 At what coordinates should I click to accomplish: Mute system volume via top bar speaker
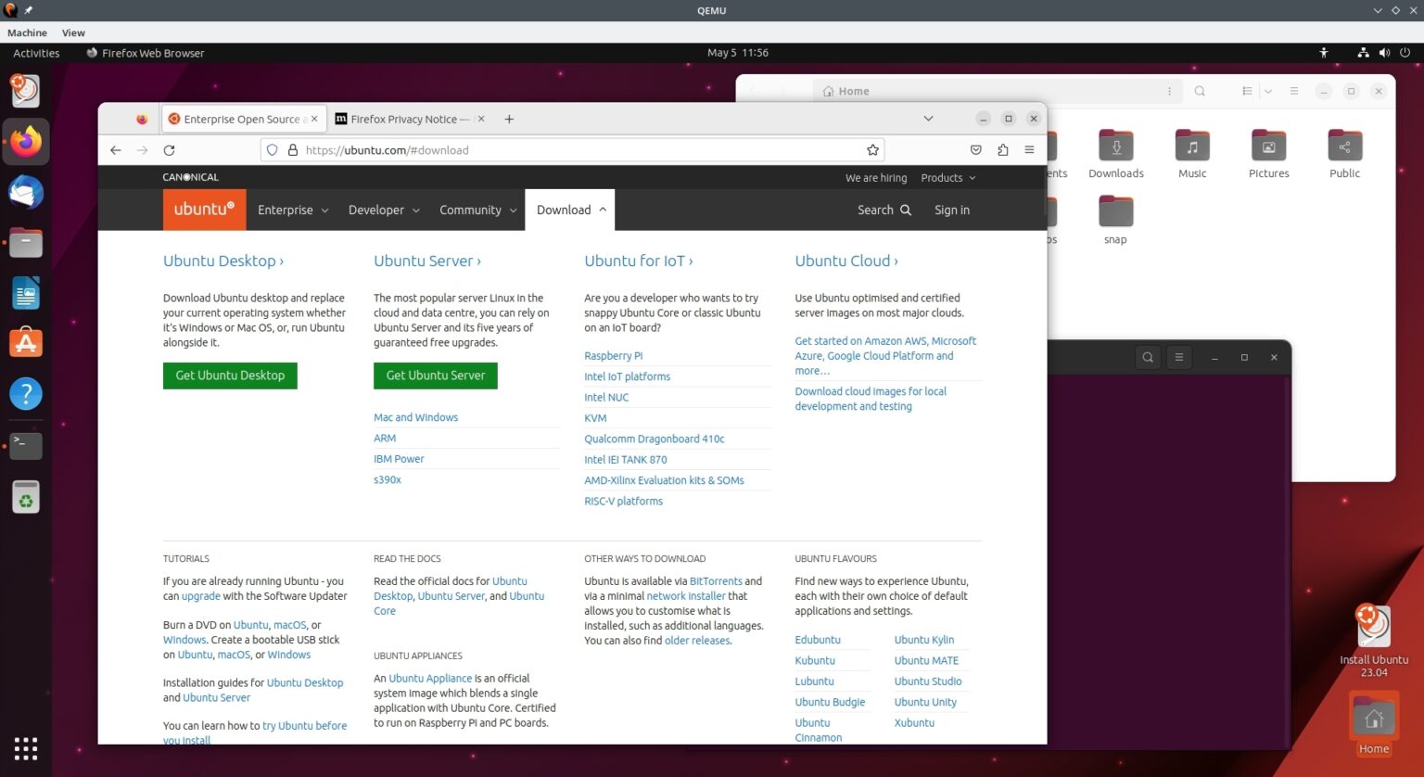click(x=1384, y=53)
